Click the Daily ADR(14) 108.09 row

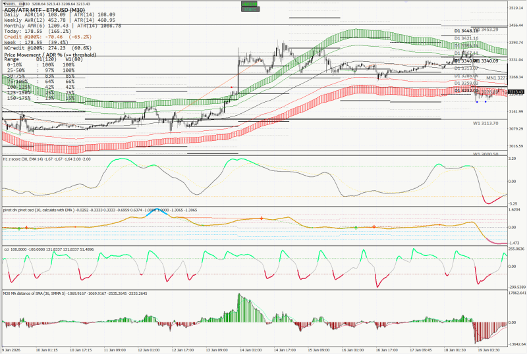coord(59,14)
